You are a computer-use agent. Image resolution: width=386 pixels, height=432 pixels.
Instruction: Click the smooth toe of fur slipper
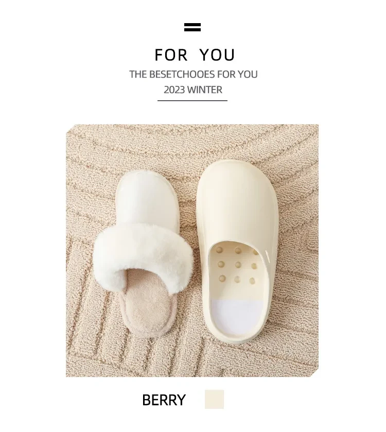(147, 198)
